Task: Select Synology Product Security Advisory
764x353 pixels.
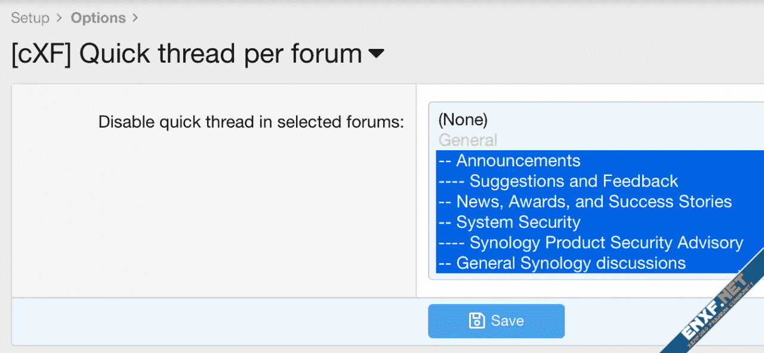Action: point(606,243)
